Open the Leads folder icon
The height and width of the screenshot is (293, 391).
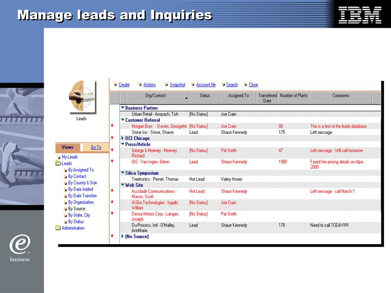tap(58, 164)
